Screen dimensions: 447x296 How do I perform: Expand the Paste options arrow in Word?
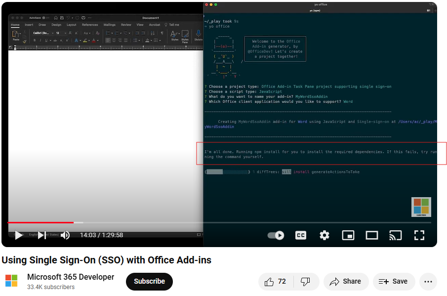tap(20, 34)
